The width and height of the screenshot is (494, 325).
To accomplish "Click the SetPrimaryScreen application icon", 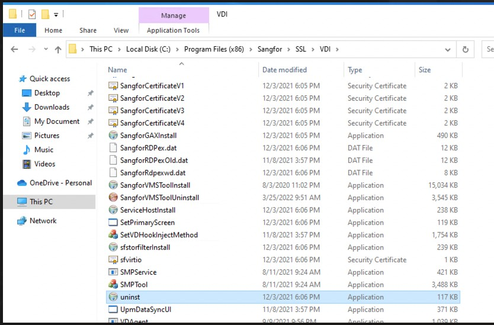I will click(113, 223).
